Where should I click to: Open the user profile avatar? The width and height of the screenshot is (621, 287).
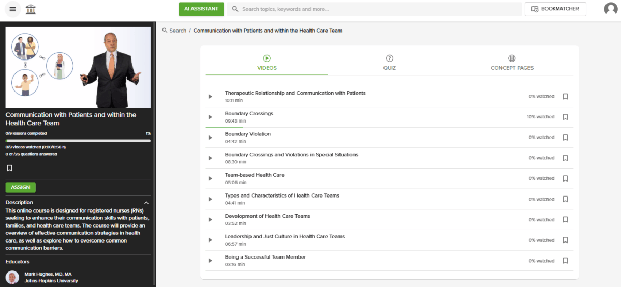[x=611, y=9]
